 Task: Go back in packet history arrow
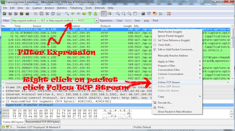(x=73, y=13)
